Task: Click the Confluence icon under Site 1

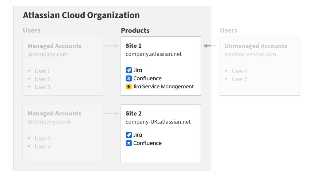Action: click(x=129, y=79)
